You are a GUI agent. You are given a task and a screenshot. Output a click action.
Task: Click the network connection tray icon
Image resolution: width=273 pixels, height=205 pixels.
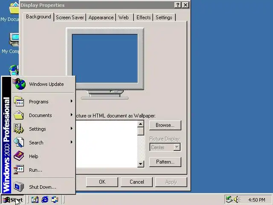[229, 199]
